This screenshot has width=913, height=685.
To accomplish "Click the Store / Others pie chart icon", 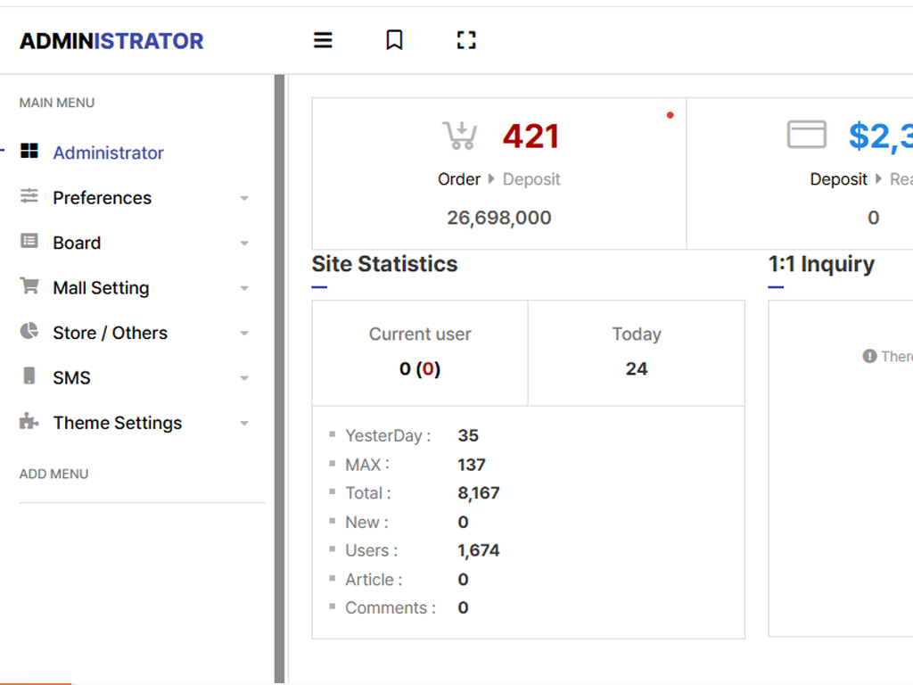I will [29, 332].
